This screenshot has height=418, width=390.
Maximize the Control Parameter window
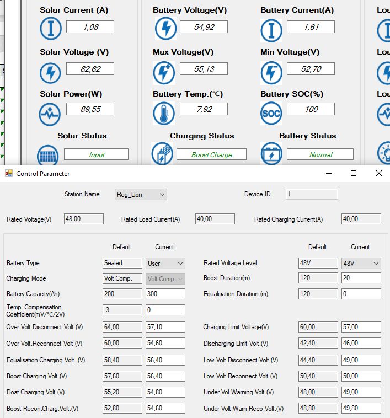click(354, 173)
